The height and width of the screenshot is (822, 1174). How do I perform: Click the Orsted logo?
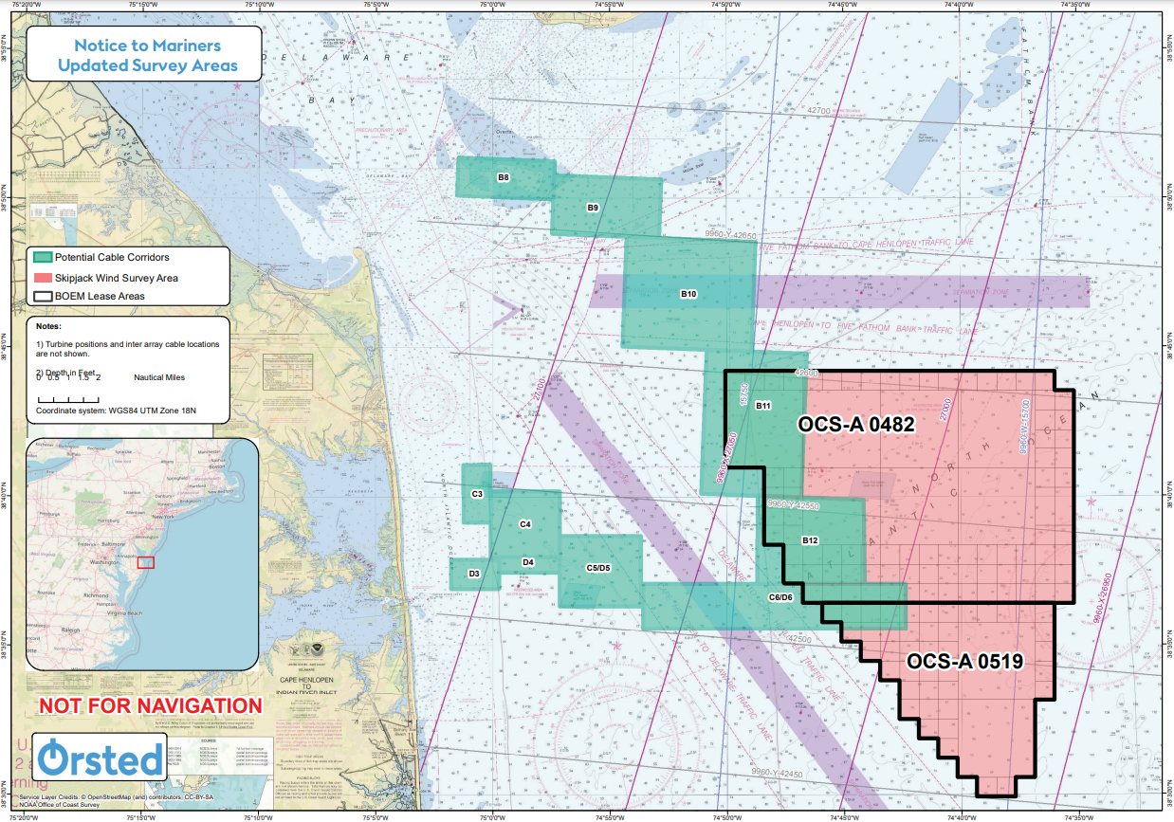[x=101, y=758]
